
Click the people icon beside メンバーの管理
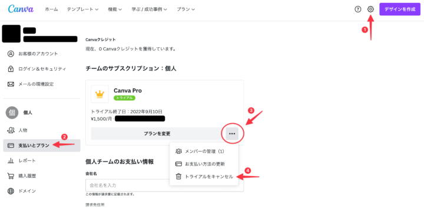(178, 151)
